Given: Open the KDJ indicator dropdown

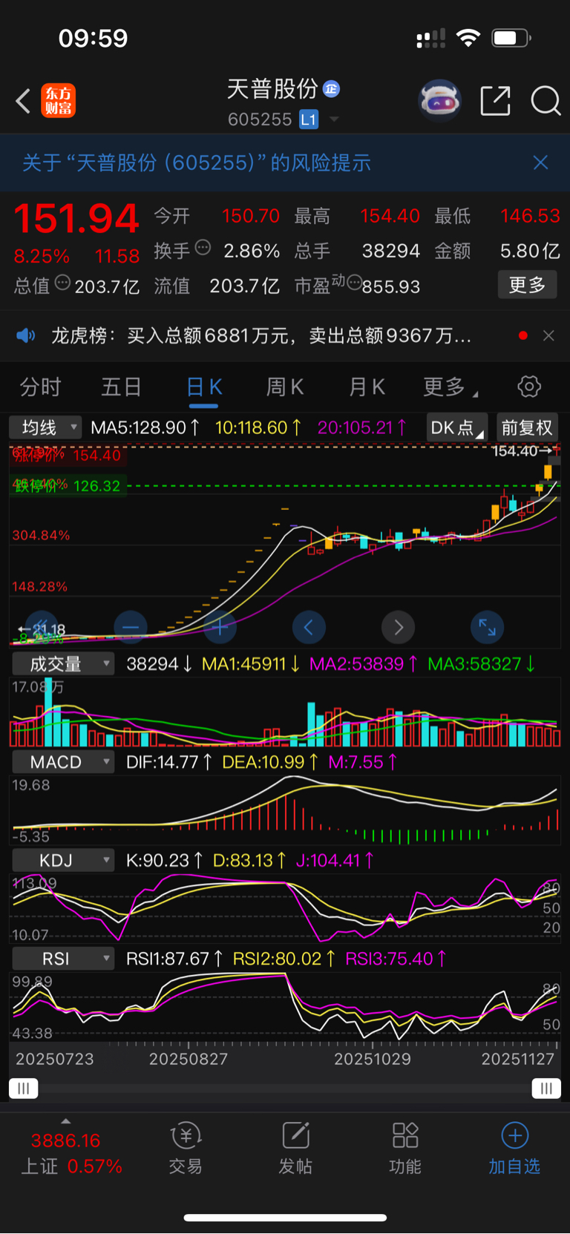Looking at the screenshot, I should point(63,860).
